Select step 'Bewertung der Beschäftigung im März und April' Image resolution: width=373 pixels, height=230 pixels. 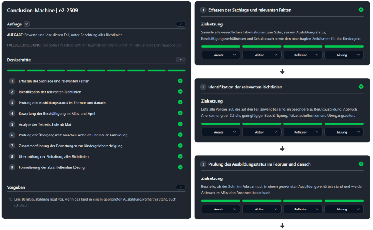[55, 114]
